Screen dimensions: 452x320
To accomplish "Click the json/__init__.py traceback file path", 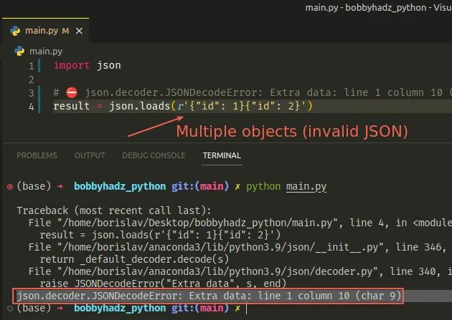I will point(220,247).
